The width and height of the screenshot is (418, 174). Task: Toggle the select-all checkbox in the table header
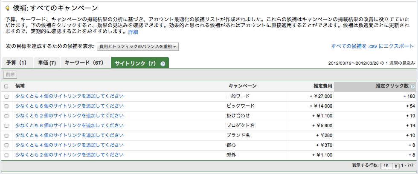point(6,86)
